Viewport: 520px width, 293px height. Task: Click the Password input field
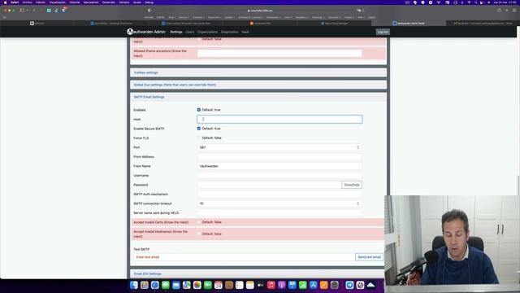tap(269, 185)
